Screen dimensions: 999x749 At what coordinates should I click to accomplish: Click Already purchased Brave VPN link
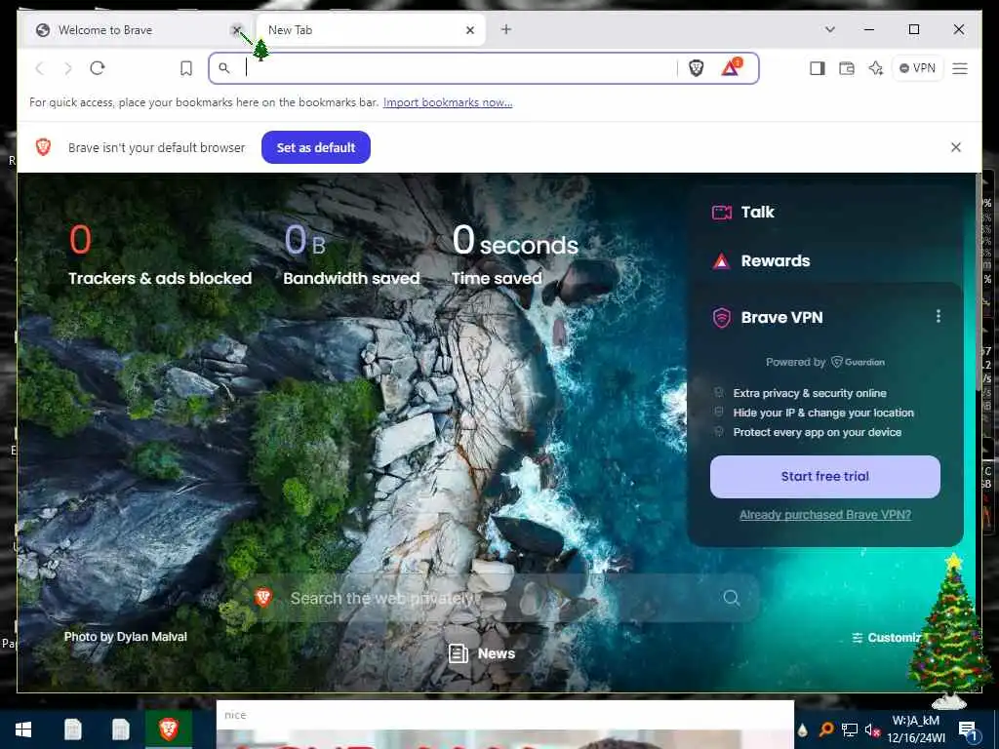825,515
